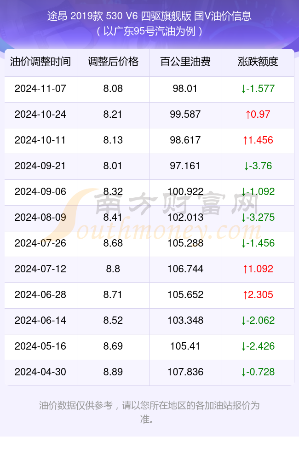Click the title 途昂 2019款 530 V6 油价信息
The image size is (299, 460).
tap(149, 16)
